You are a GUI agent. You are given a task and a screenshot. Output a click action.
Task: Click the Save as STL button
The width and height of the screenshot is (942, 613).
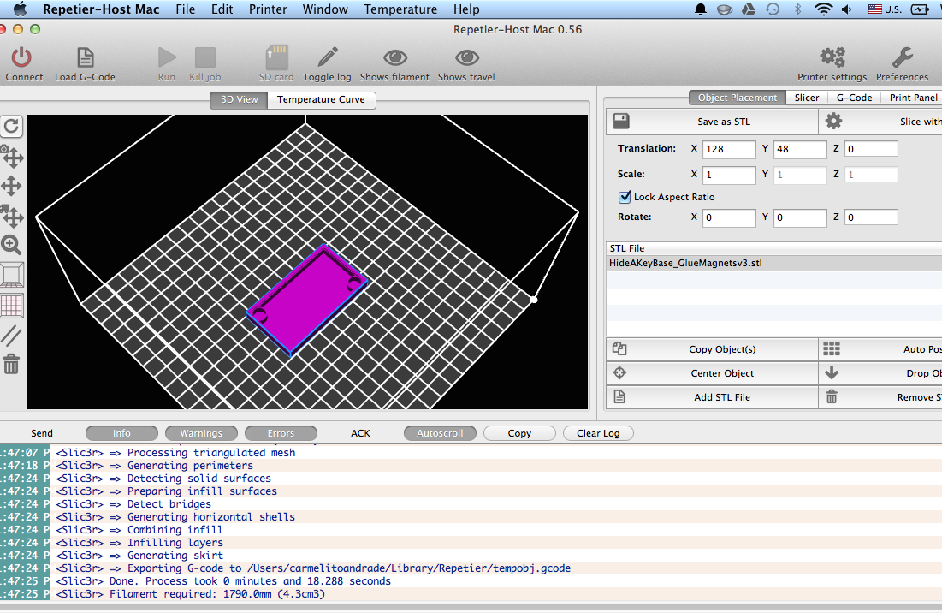(x=712, y=122)
